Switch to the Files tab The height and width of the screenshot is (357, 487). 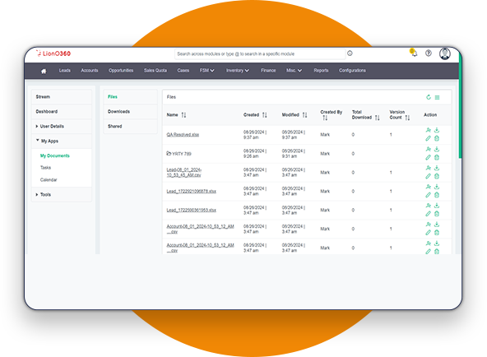click(130, 97)
